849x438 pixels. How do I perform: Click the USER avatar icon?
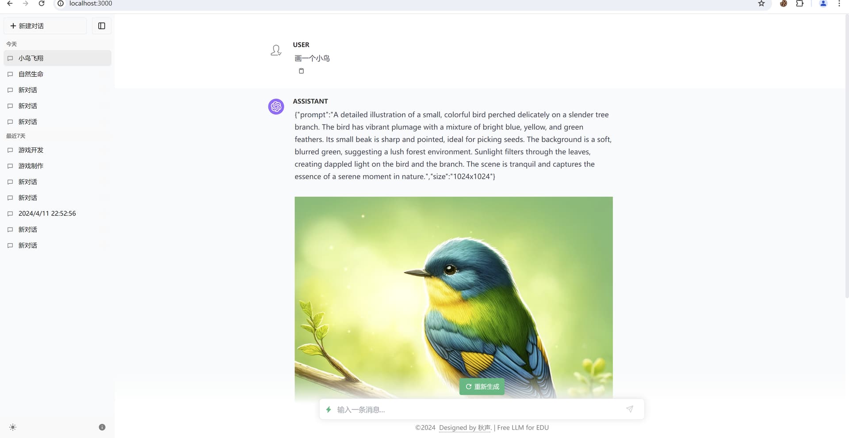point(276,50)
